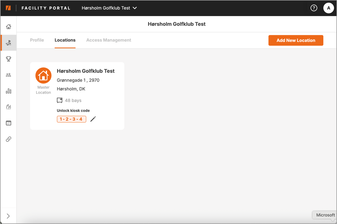Image resolution: width=337 pixels, height=224 pixels.
Task: Click the 'Master Location' caption
Action: click(43, 90)
